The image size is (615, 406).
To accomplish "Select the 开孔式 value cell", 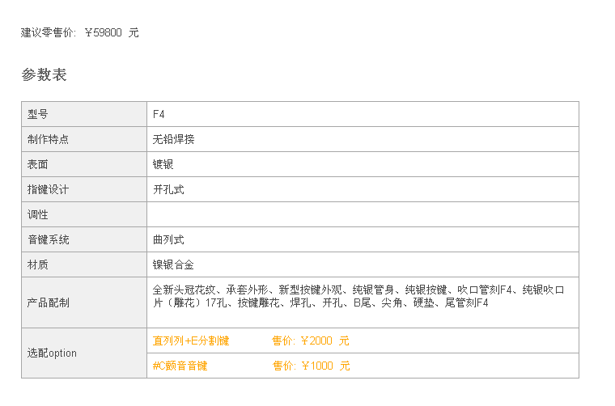I will coord(363,189).
